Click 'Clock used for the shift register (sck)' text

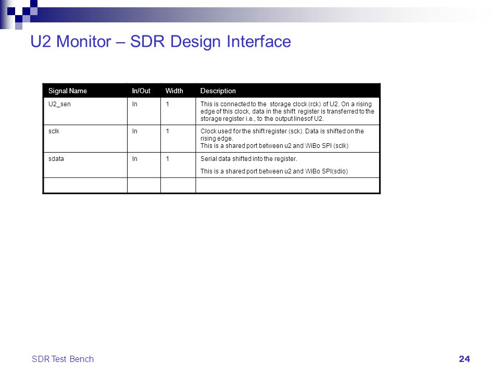251,131
